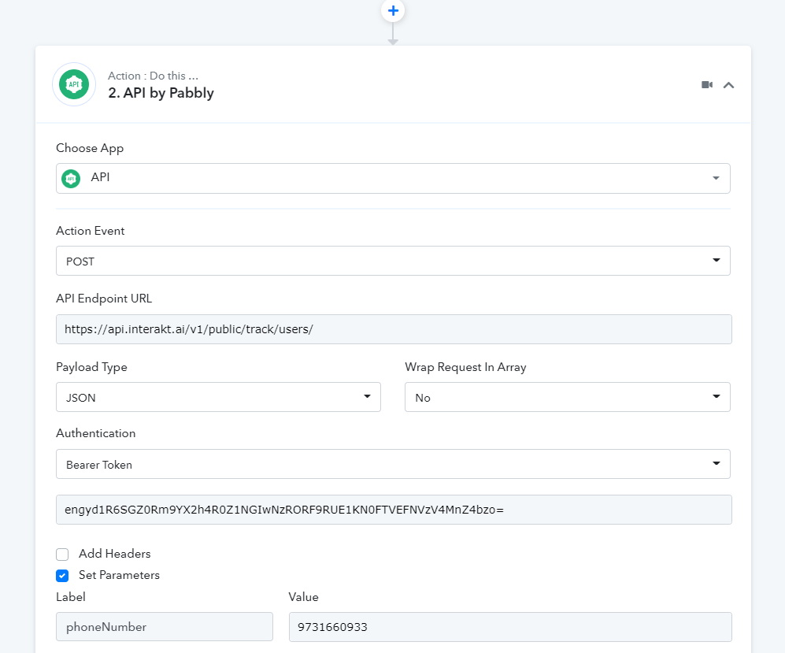This screenshot has height=653, width=785.
Task: Open the Action Event dropdown set to POST
Action: coord(393,261)
